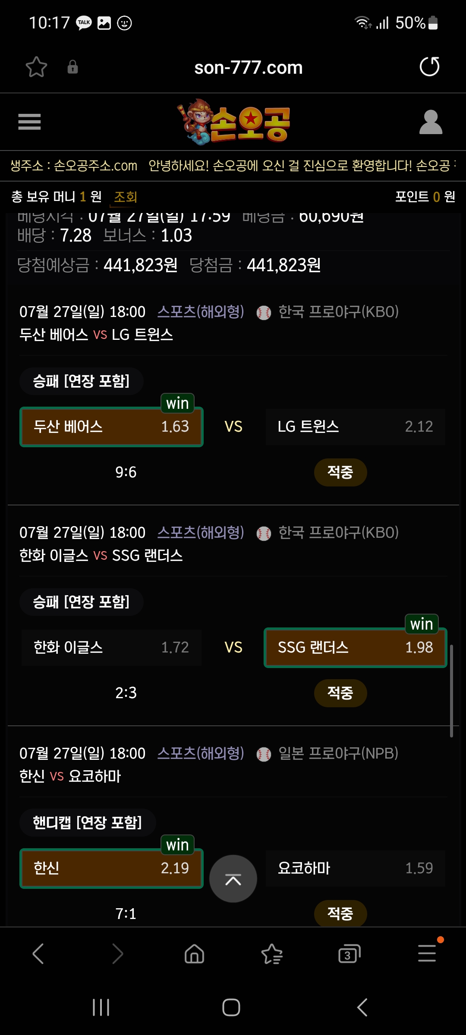The height and width of the screenshot is (1035, 466).
Task: Open the hamburger menu at top left
Action: pyautogui.click(x=29, y=122)
